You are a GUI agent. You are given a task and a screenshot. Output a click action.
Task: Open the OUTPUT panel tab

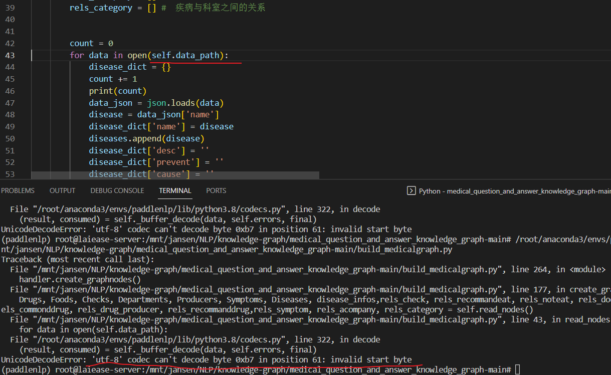62,191
